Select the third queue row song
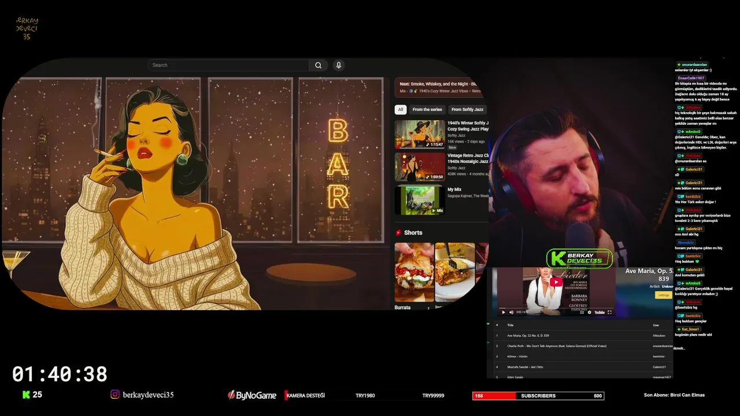740x416 pixels. click(583, 356)
